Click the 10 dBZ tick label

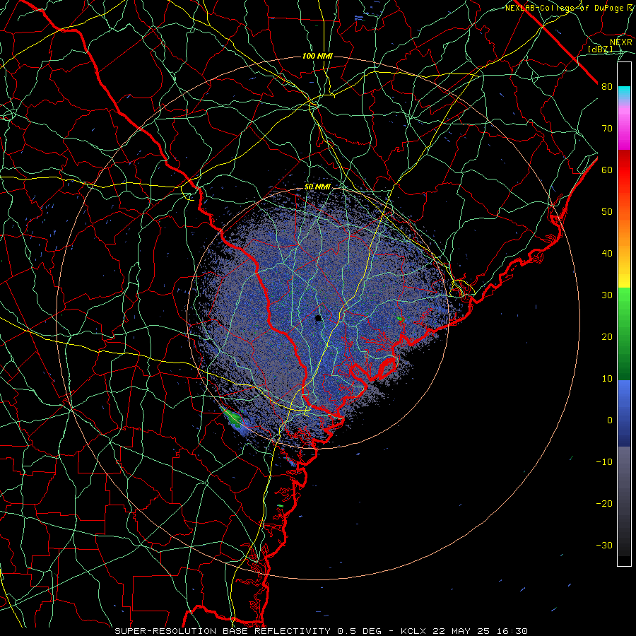click(607, 379)
